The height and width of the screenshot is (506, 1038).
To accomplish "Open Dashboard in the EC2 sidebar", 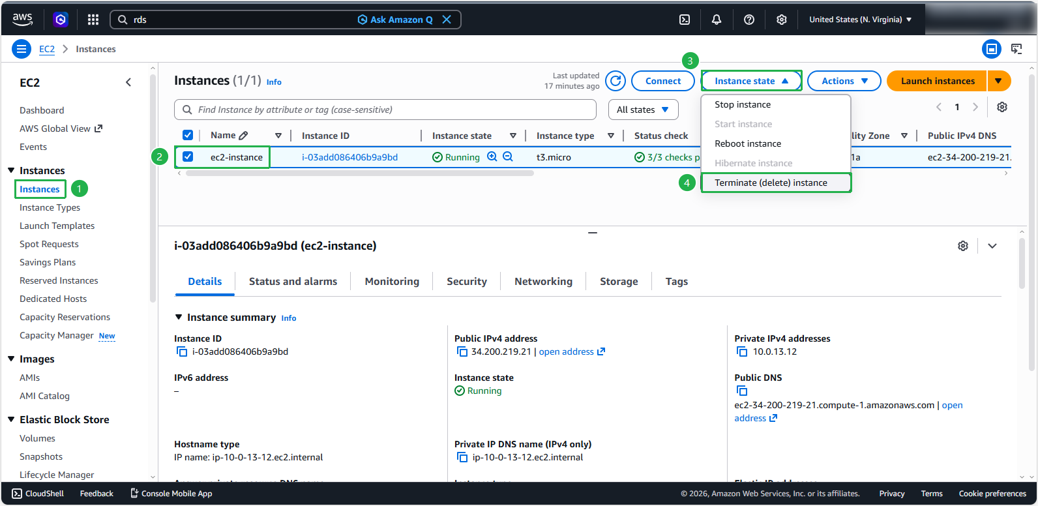I will 42,110.
